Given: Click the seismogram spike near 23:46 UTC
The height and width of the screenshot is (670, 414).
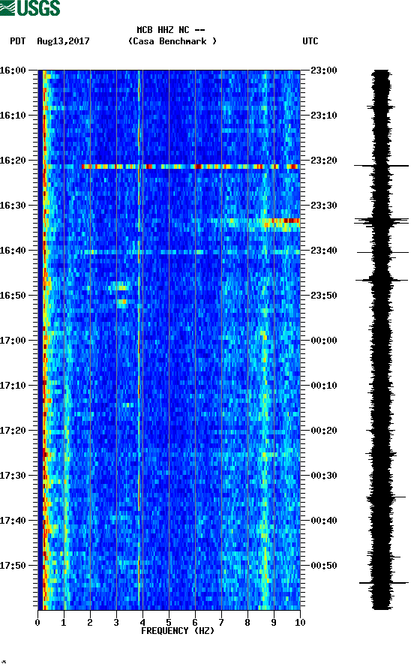Looking at the screenshot, I should click(x=382, y=281).
